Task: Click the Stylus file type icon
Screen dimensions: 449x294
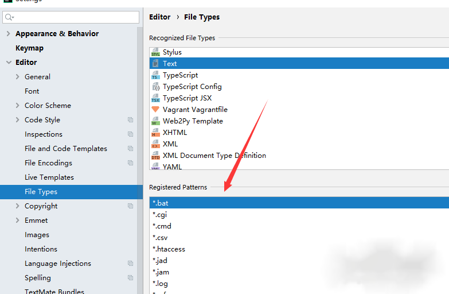Action: pos(155,52)
